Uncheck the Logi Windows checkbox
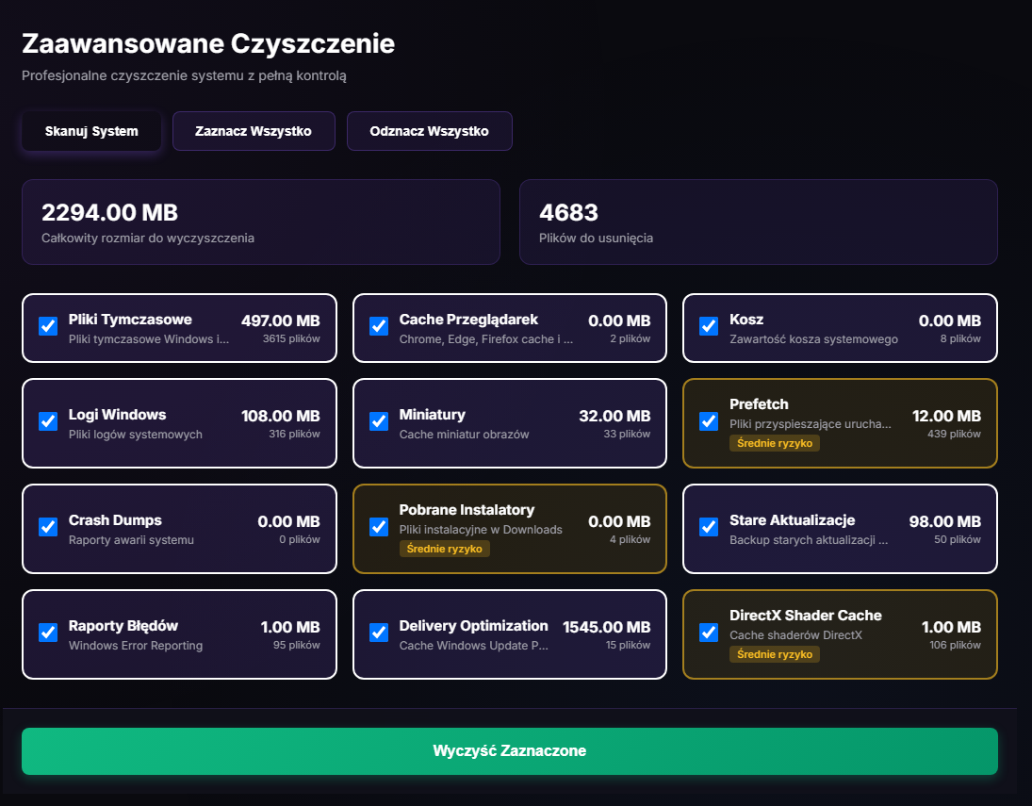The width and height of the screenshot is (1032, 806). point(48,421)
